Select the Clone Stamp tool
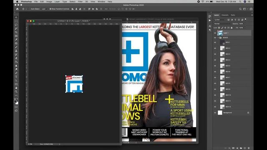Screen dimensions: 267x150 point(16,51)
